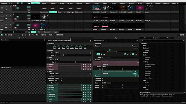This screenshot has height=104, width=186.
Task: Click the RGB dashboard knob
Action: pos(54,47)
